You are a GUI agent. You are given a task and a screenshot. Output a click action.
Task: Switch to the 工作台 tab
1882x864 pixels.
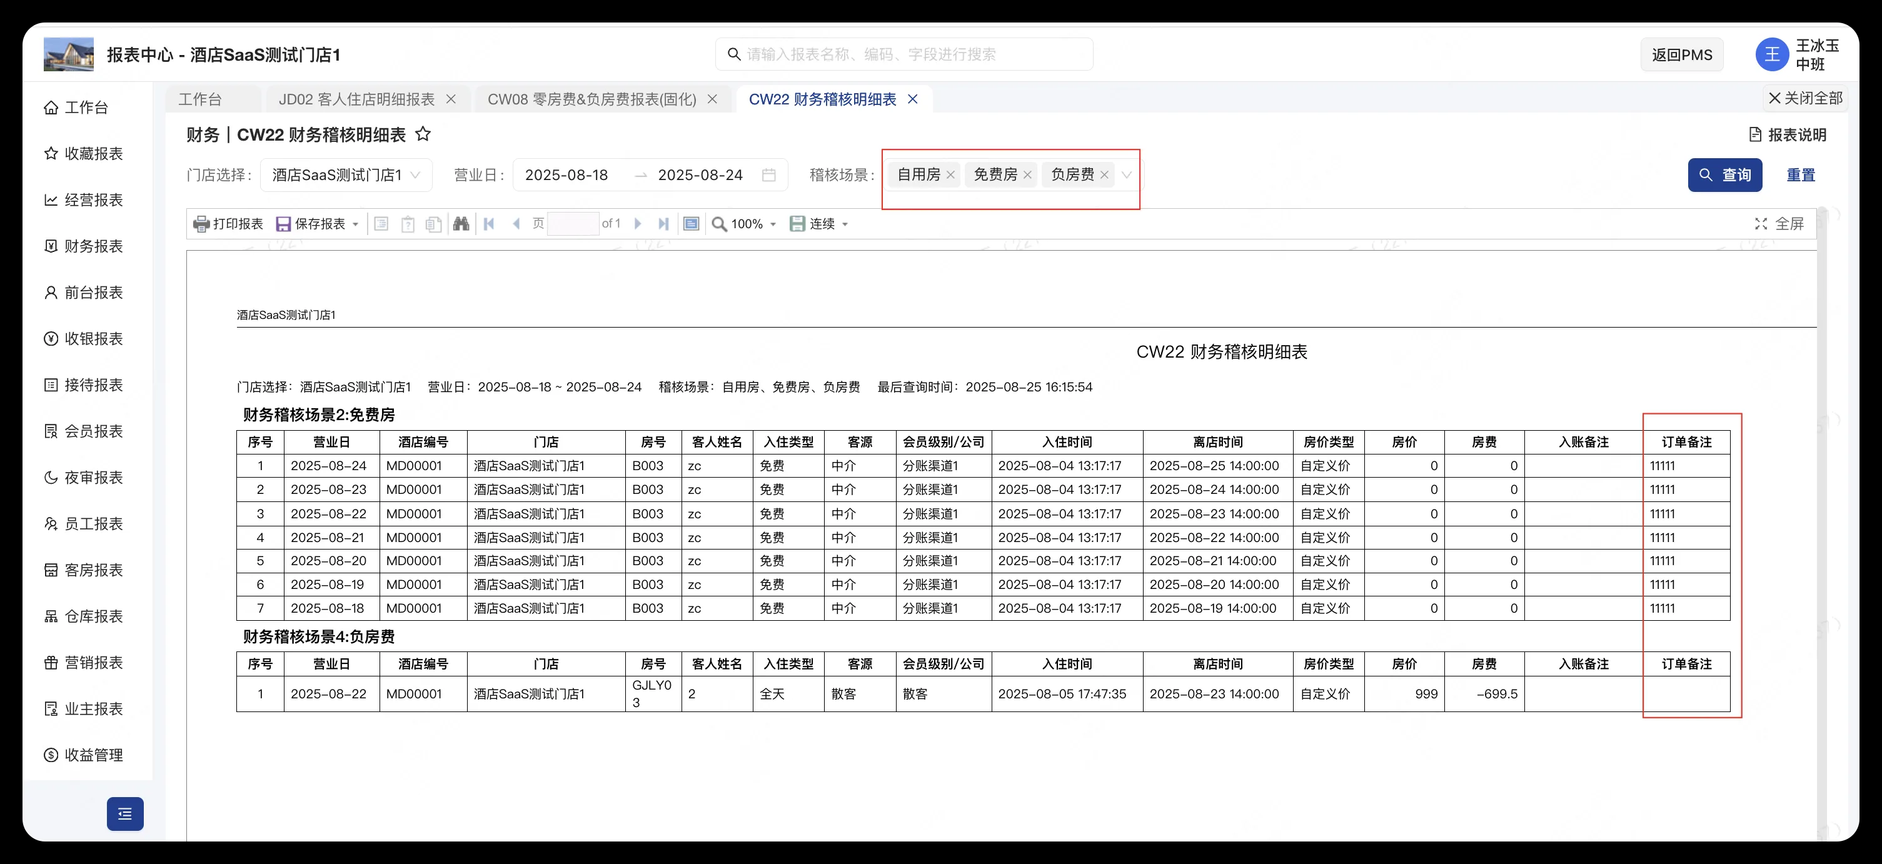pos(200,99)
